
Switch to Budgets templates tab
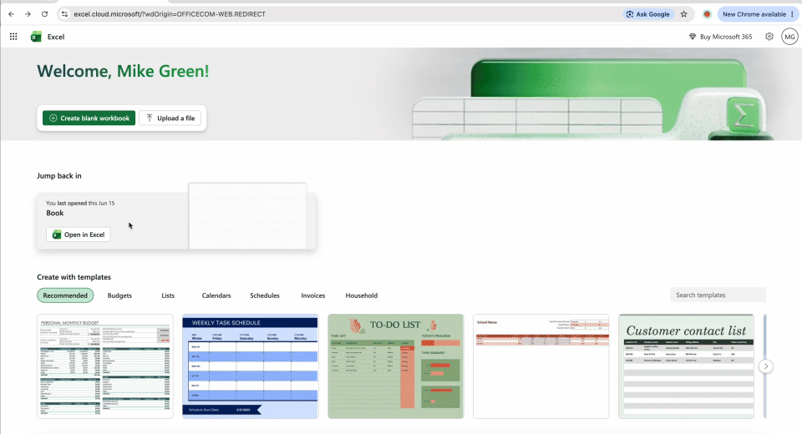(x=119, y=295)
